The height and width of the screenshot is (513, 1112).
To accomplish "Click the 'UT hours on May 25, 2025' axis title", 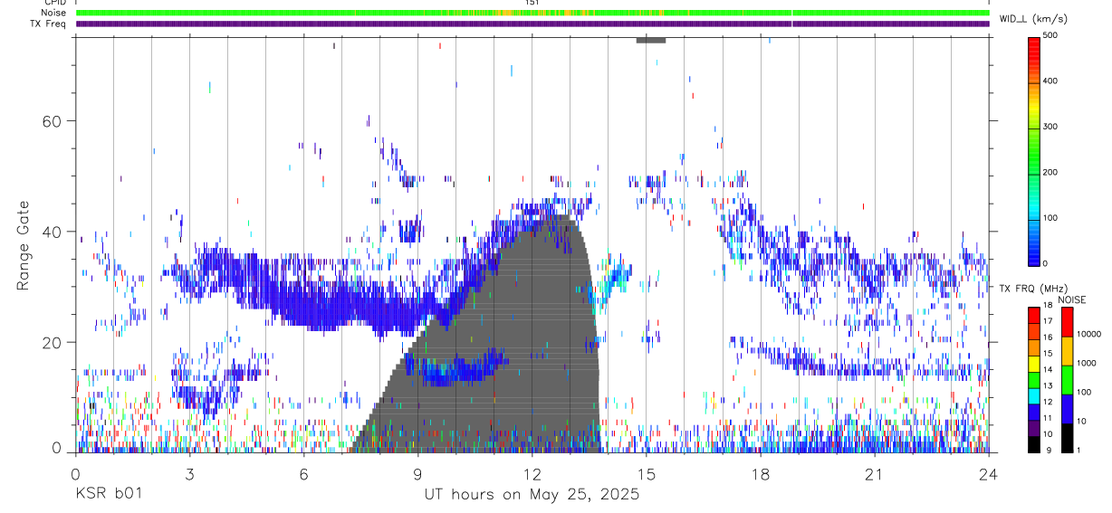I will point(532,495).
